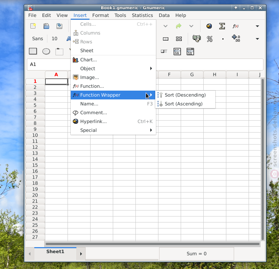279x269 pixels.
Task: Open the undo history dropdown arrow
Action: coord(165,26)
